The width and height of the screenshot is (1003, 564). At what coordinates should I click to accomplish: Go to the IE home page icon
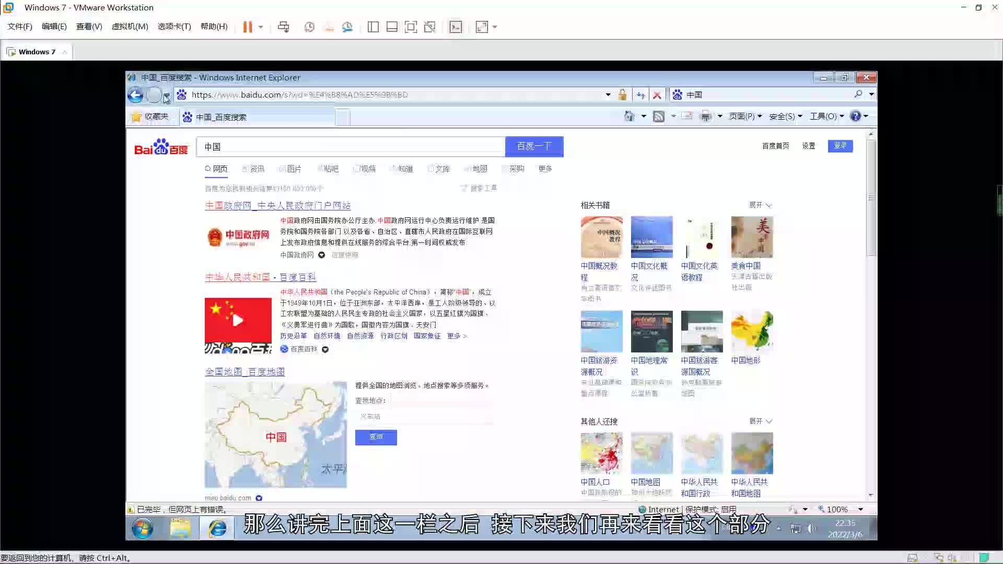click(x=629, y=116)
